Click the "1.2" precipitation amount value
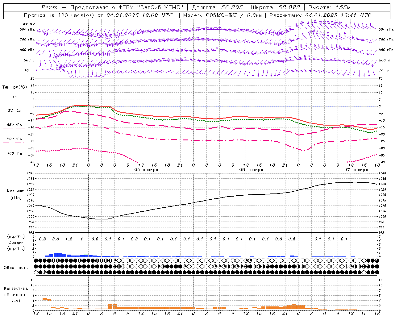This screenshot has height=316, width=395. [69, 239]
